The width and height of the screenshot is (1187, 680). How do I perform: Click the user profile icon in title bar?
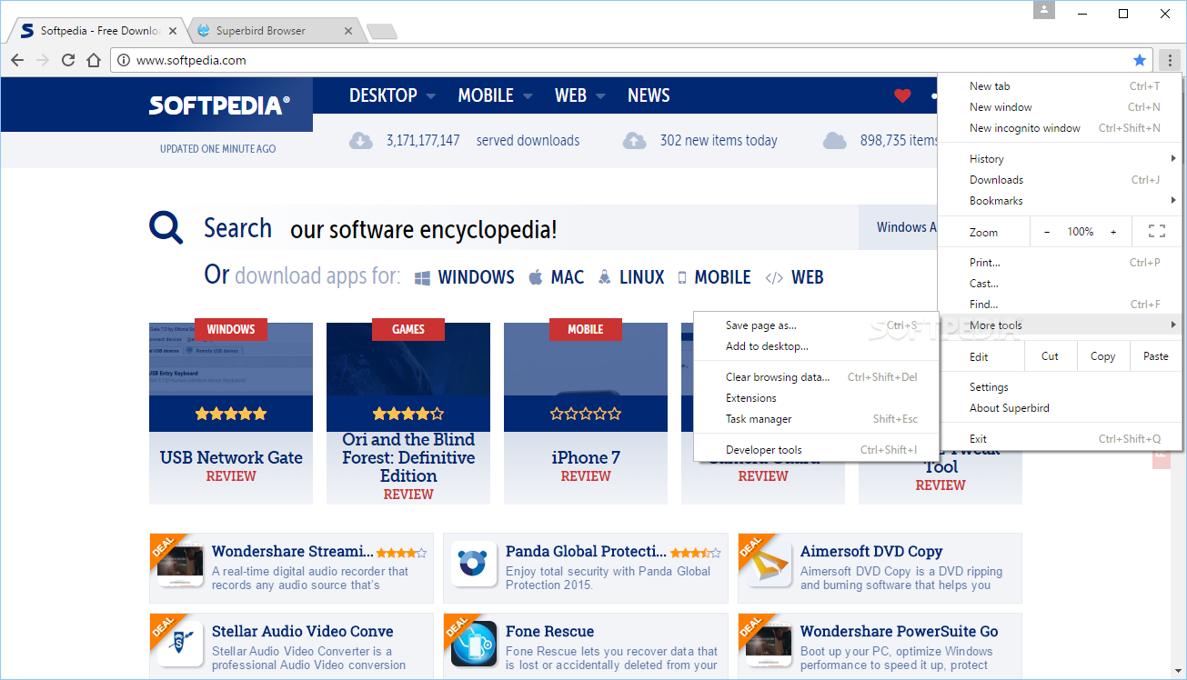1044,10
